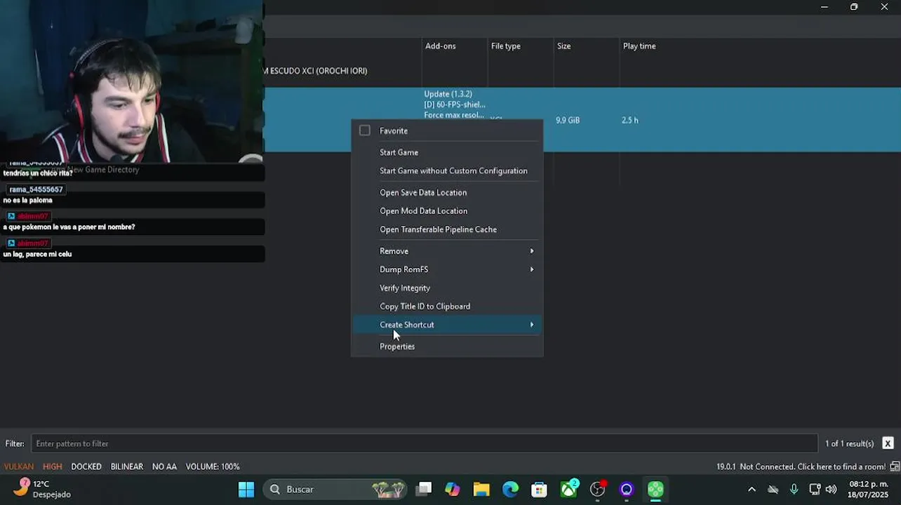Click the multiplayer room icon in status bar
Image resolution: width=901 pixels, height=505 pixels.
(895, 466)
